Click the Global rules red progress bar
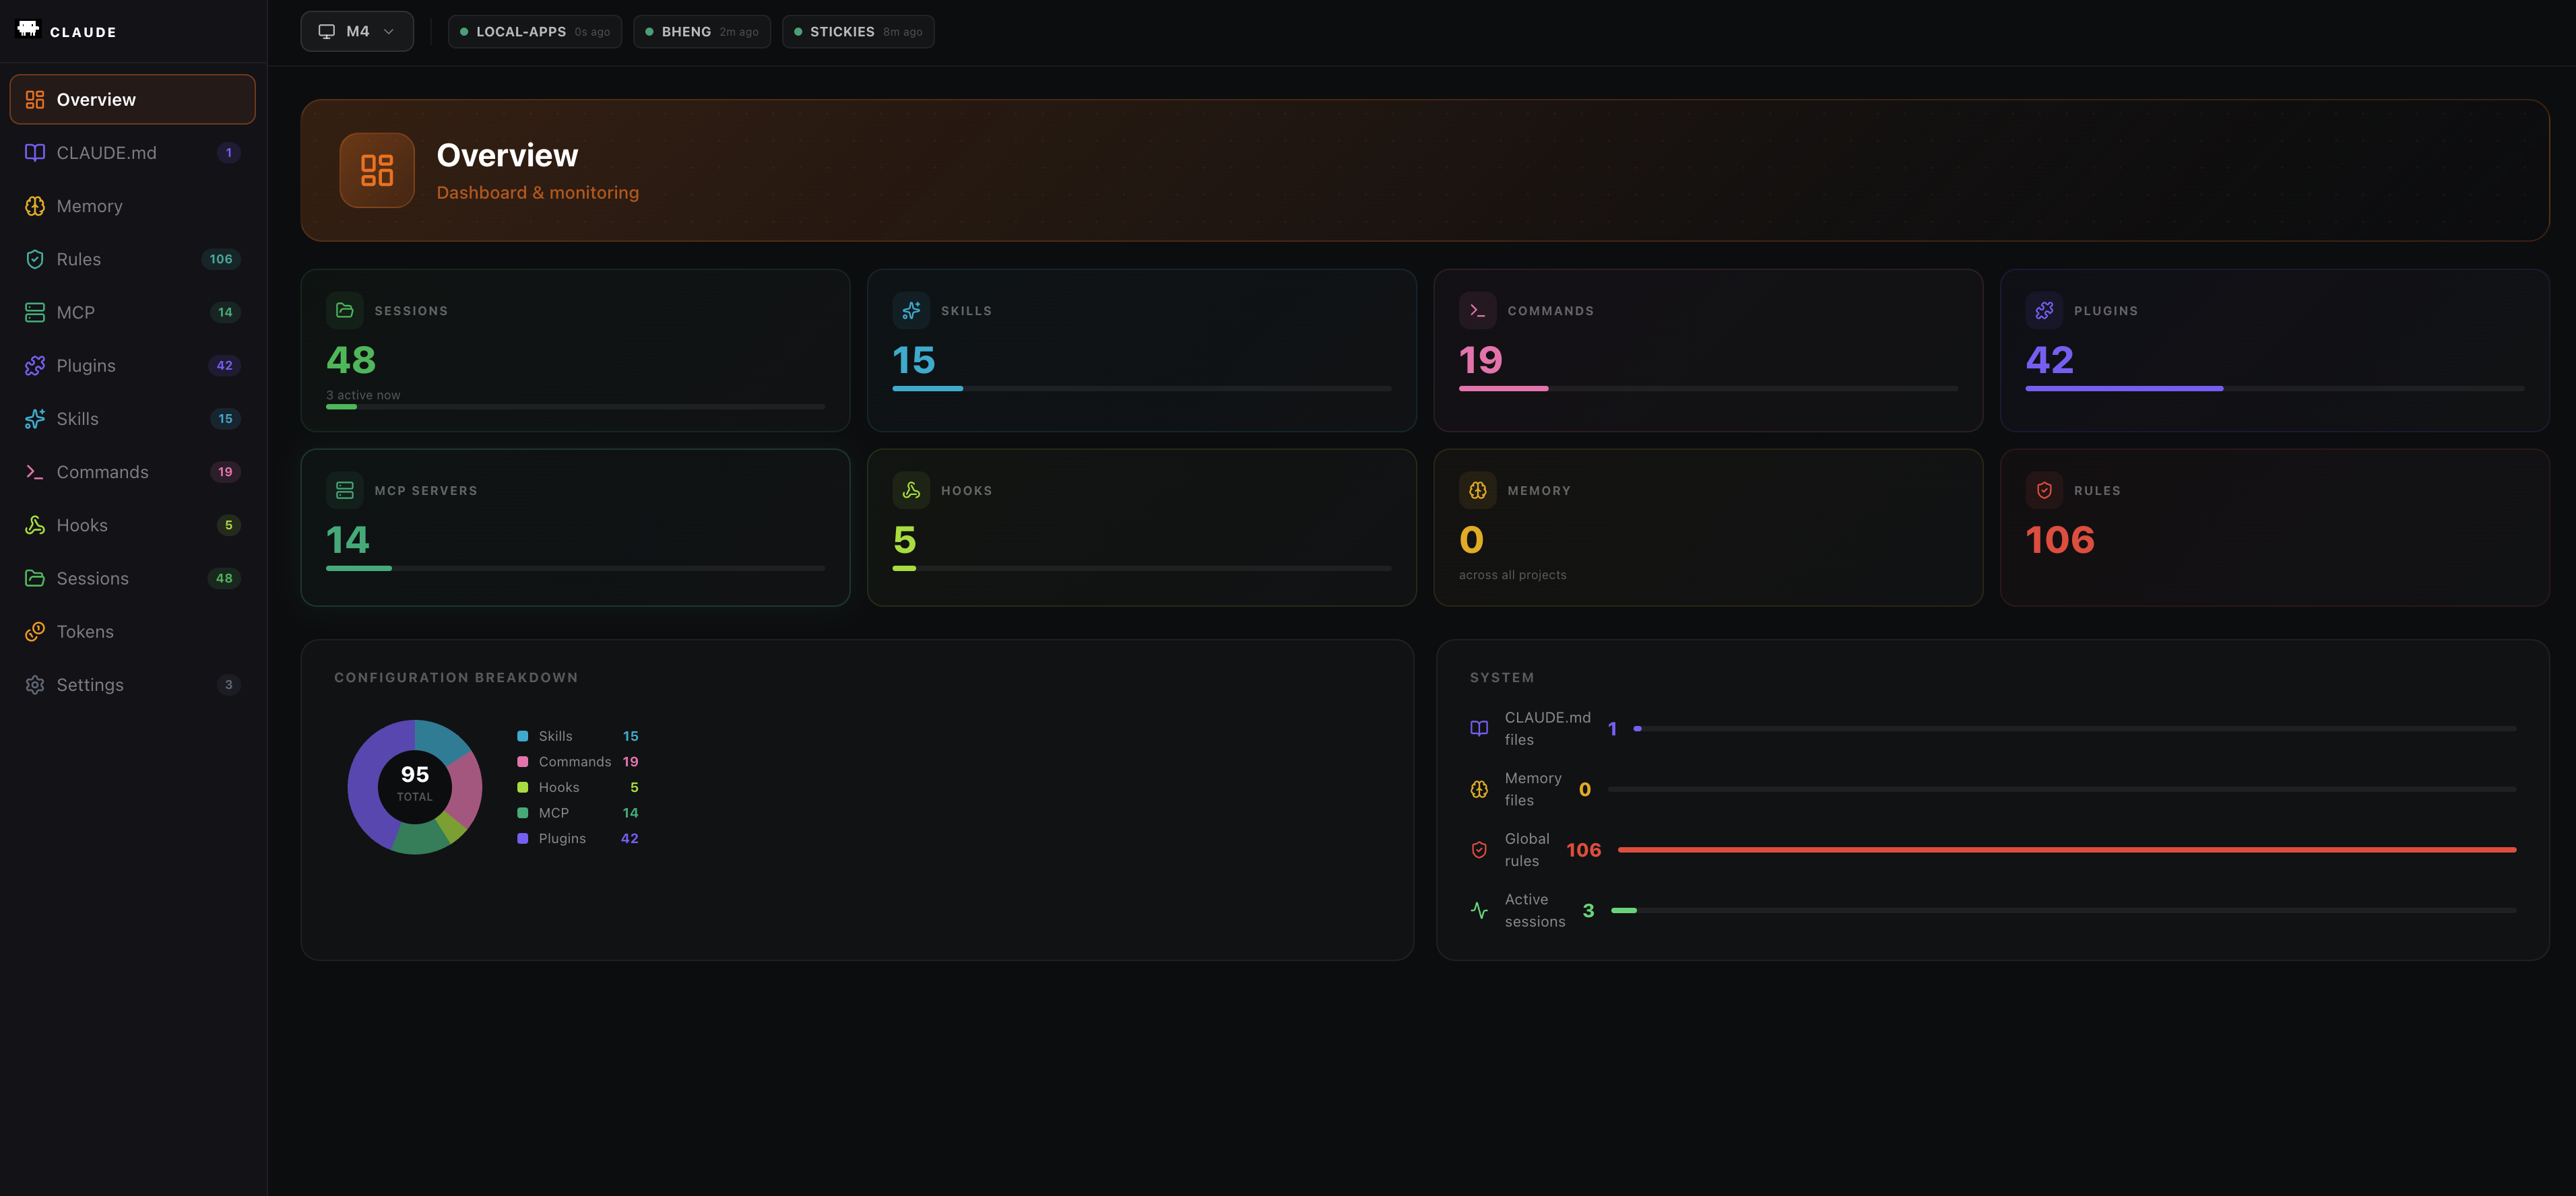Screen dimensions: 2576x1196 [x=2066, y=850]
